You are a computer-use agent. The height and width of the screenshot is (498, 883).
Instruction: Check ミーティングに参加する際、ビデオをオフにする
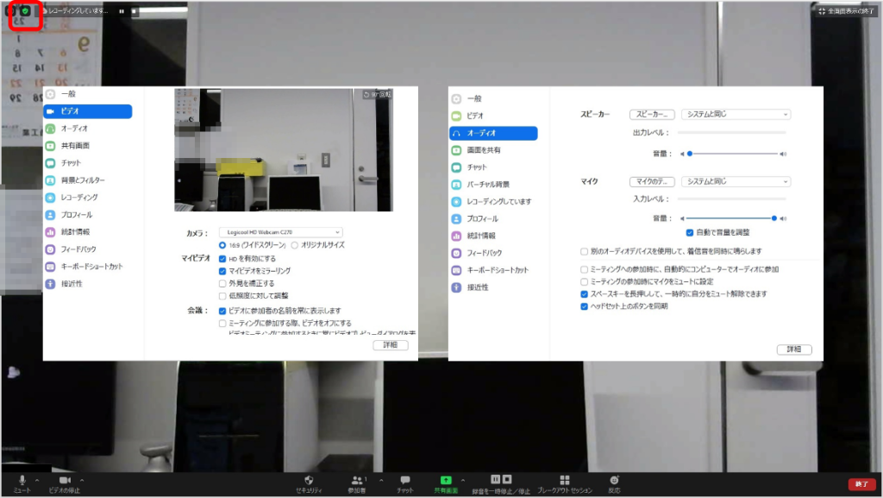click(222, 324)
